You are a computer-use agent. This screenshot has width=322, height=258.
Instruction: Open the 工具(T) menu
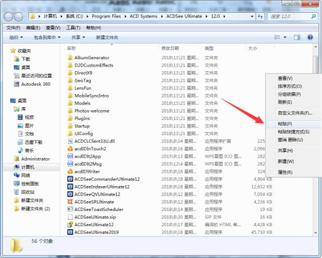click(x=73, y=28)
